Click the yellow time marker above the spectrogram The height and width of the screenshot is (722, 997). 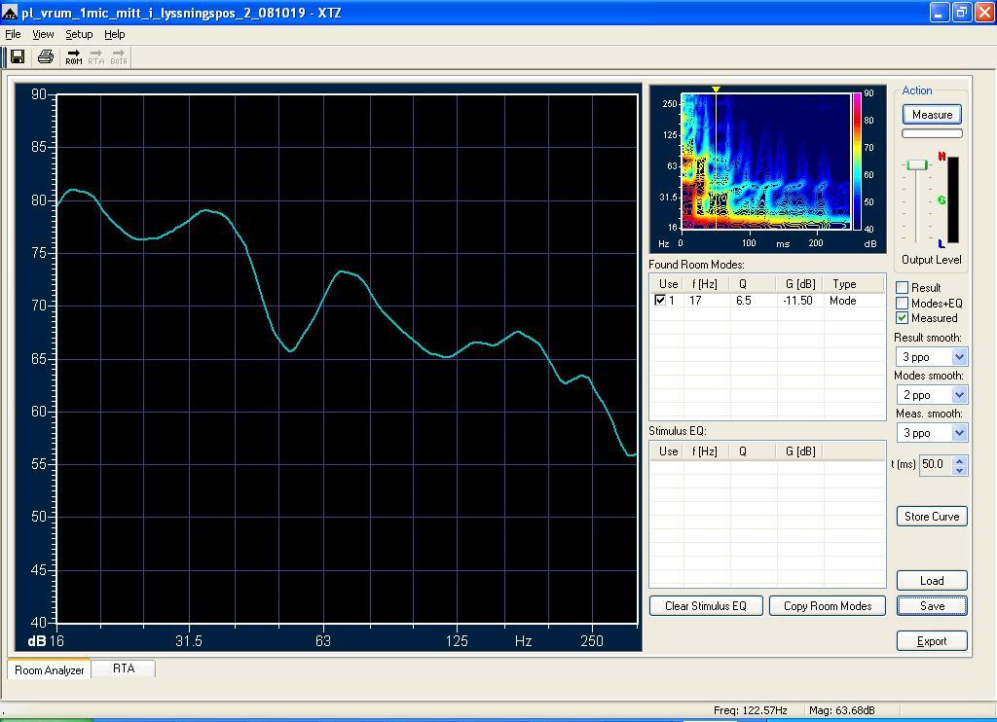coord(716,90)
